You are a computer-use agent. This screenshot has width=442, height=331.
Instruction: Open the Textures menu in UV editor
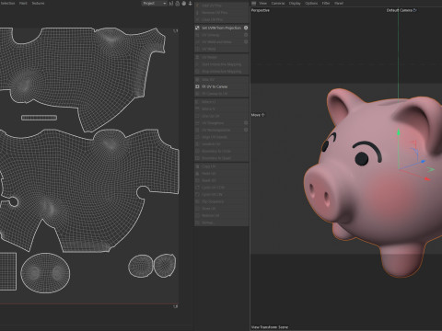pos(38,4)
